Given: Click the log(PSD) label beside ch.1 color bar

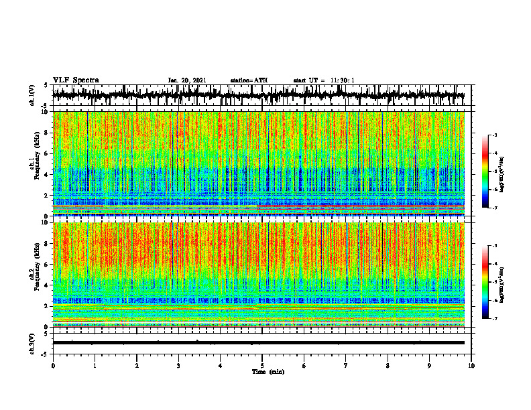Looking at the screenshot, I should [502, 175].
